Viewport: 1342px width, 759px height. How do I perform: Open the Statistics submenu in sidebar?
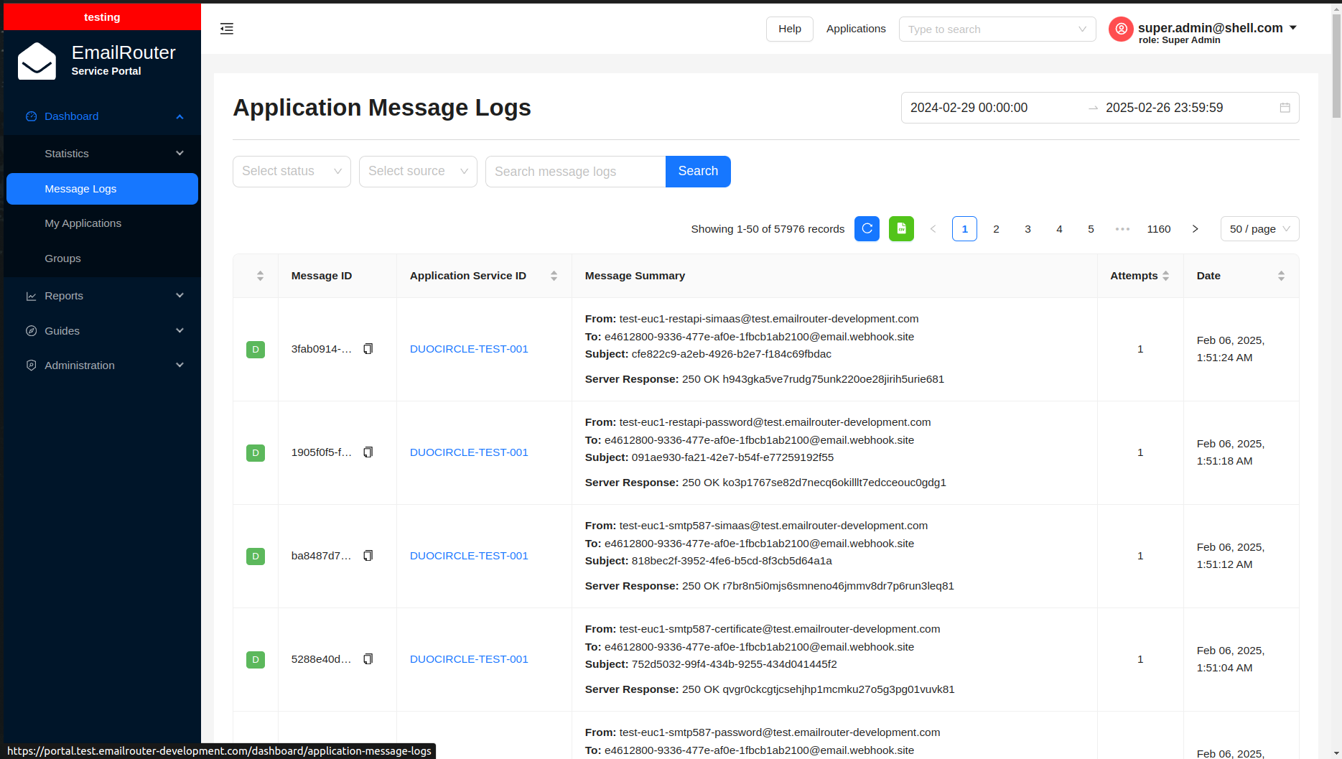(x=67, y=153)
